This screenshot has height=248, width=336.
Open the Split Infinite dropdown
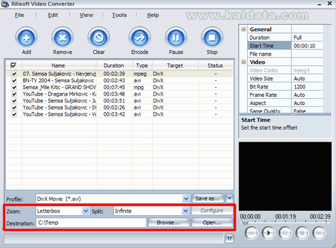click(x=185, y=211)
